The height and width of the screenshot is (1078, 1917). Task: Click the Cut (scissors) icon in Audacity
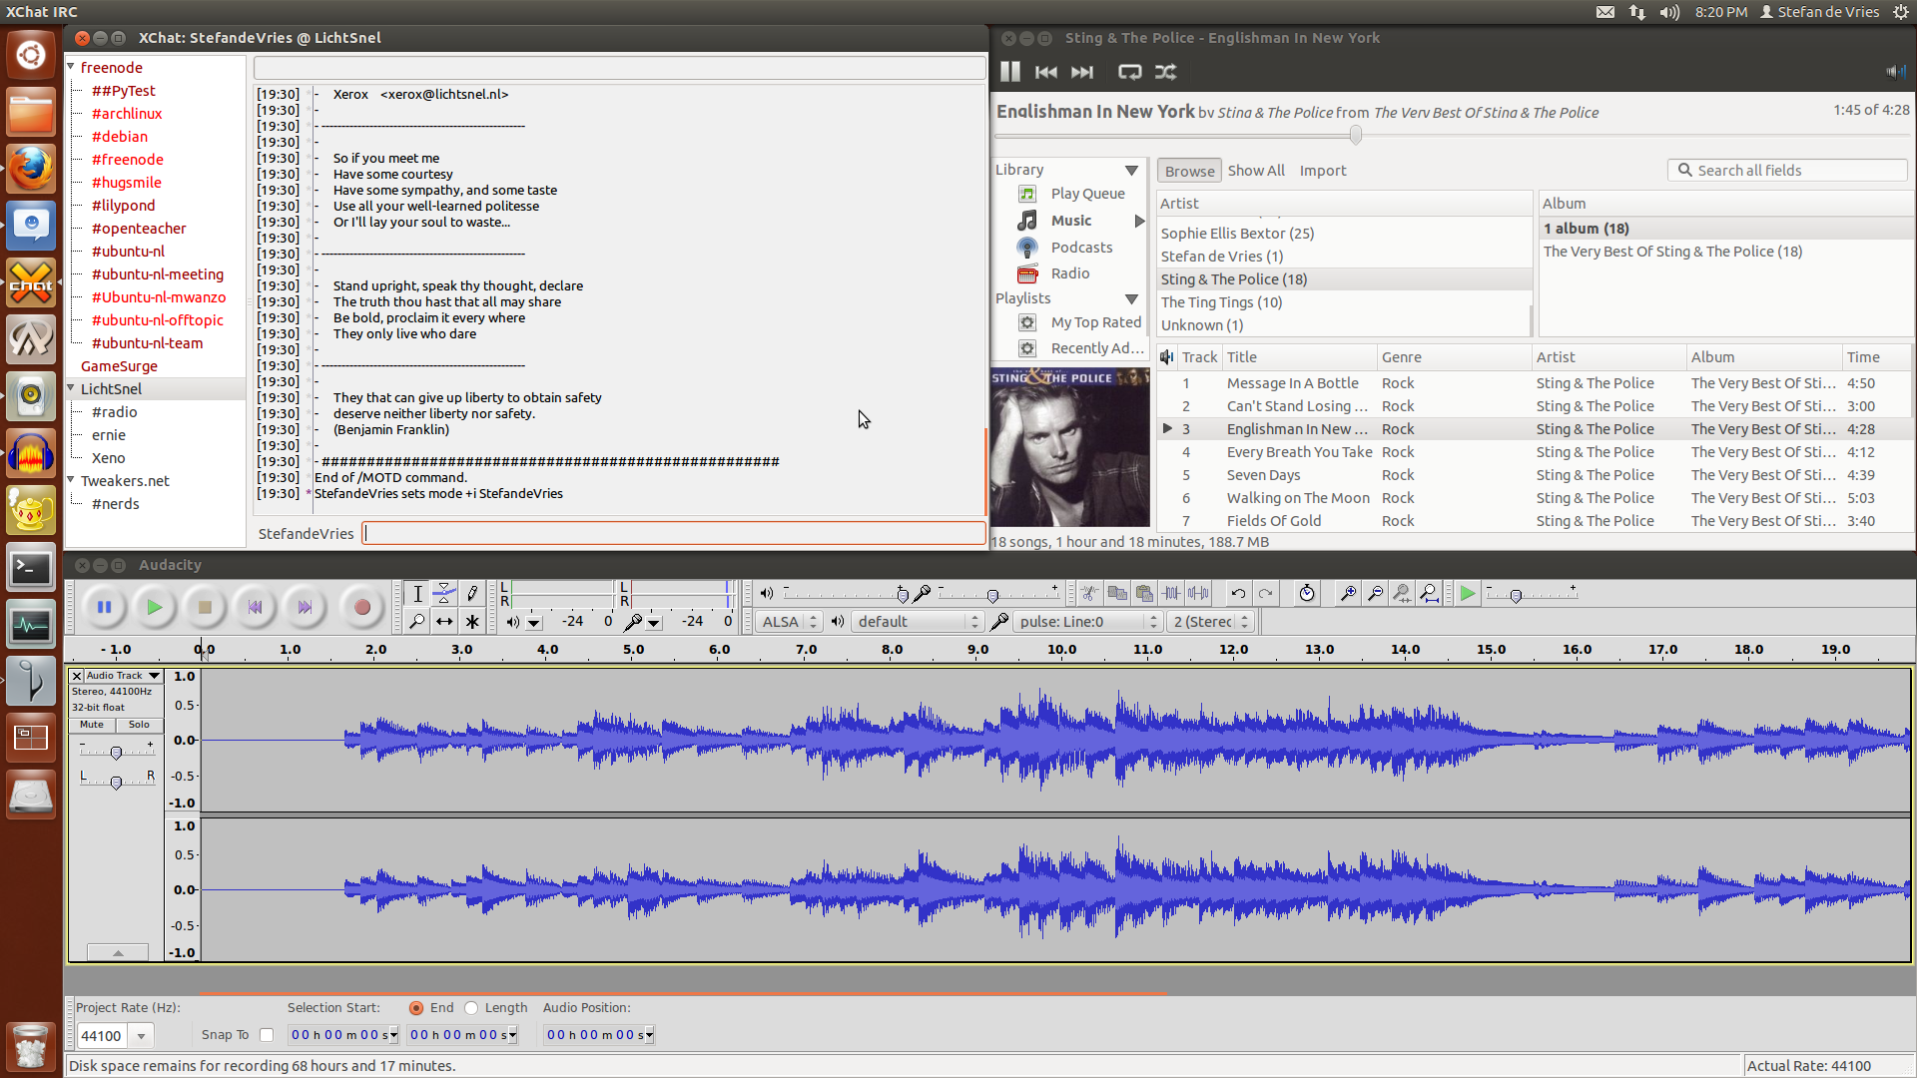(1089, 594)
